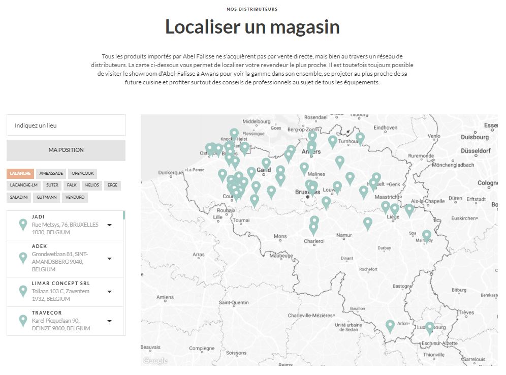This screenshot has width=506, height=375.
Task: Expand the JADI store details arrow
Action: pos(109,225)
